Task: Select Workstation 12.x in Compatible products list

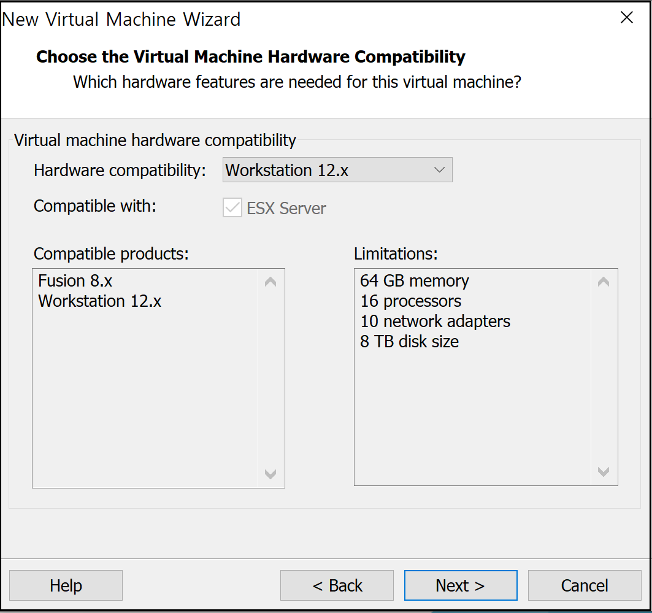Action: [x=99, y=301]
